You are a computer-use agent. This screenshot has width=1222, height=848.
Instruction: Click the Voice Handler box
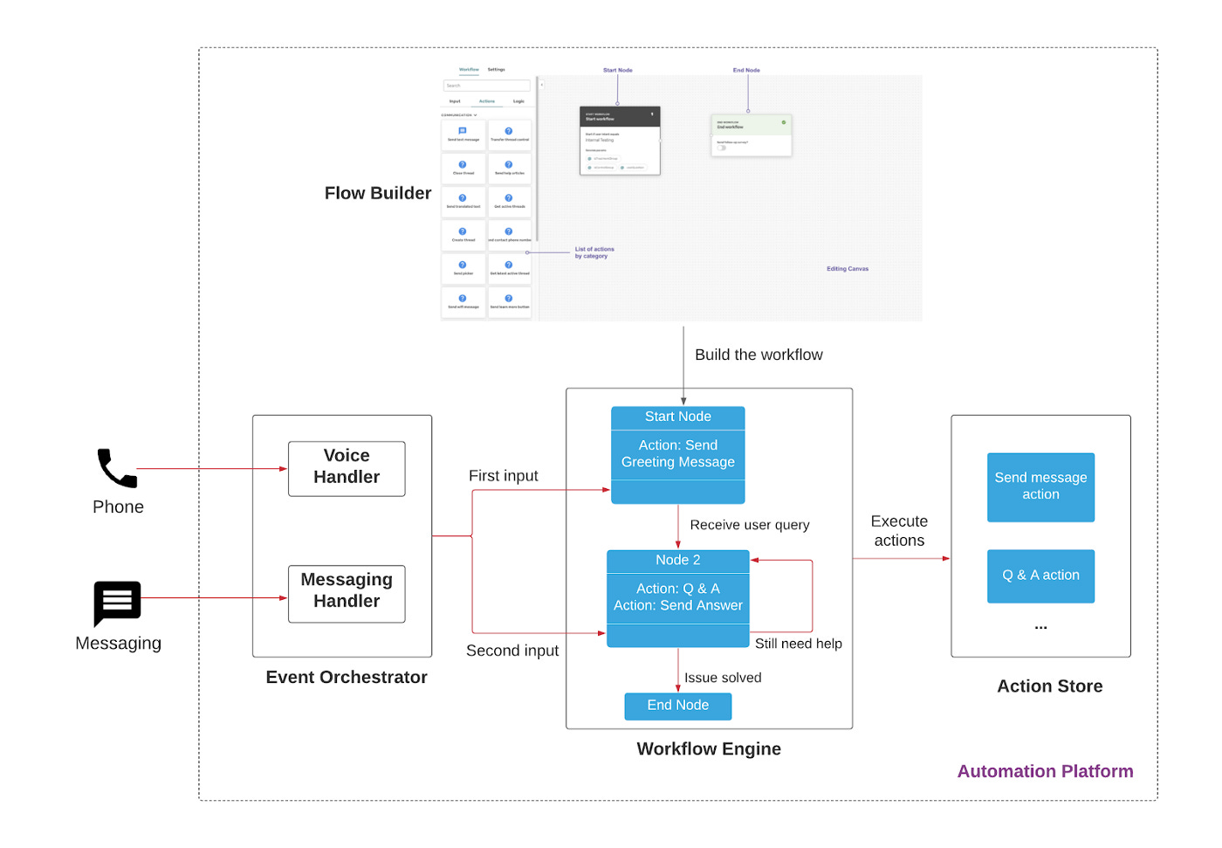[x=347, y=469]
